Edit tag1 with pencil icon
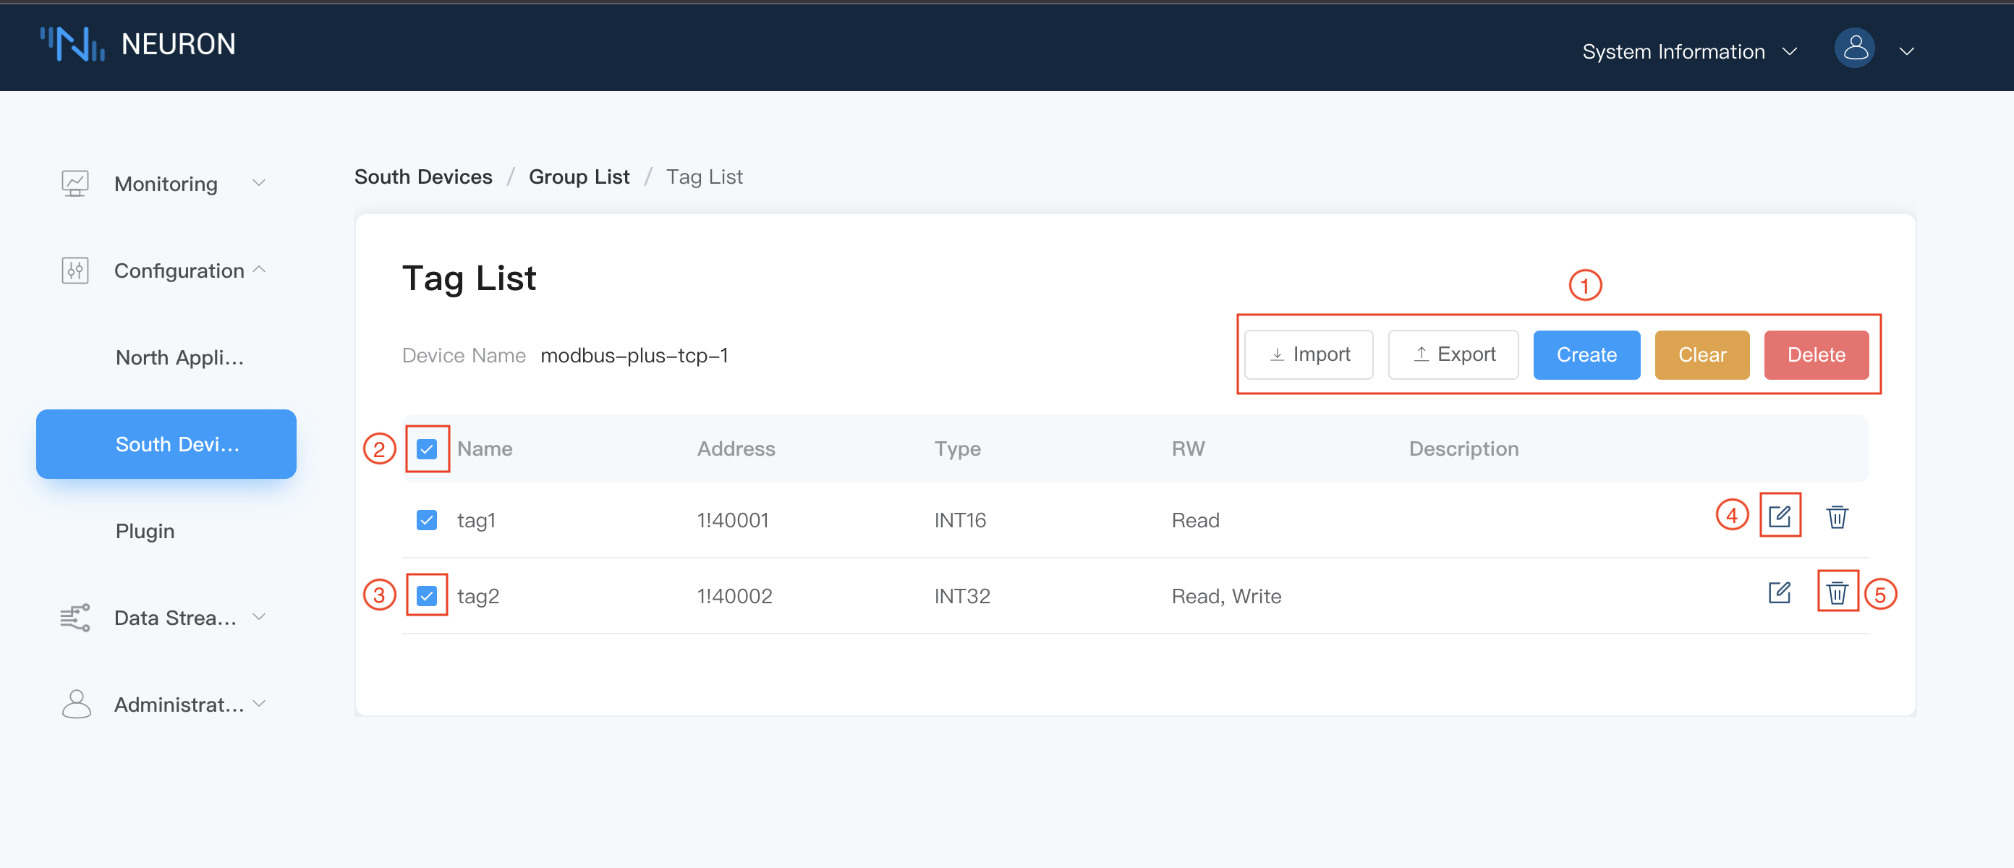The width and height of the screenshot is (2014, 868). click(x=1780, y=517)
